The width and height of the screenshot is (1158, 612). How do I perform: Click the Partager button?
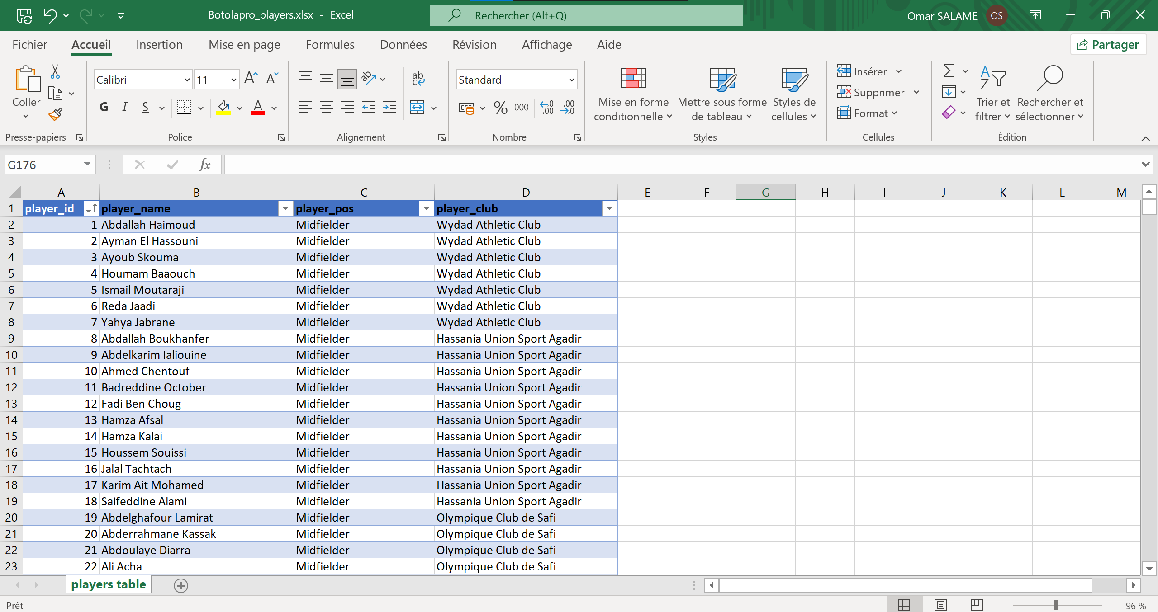click(x=1108, y=44)
